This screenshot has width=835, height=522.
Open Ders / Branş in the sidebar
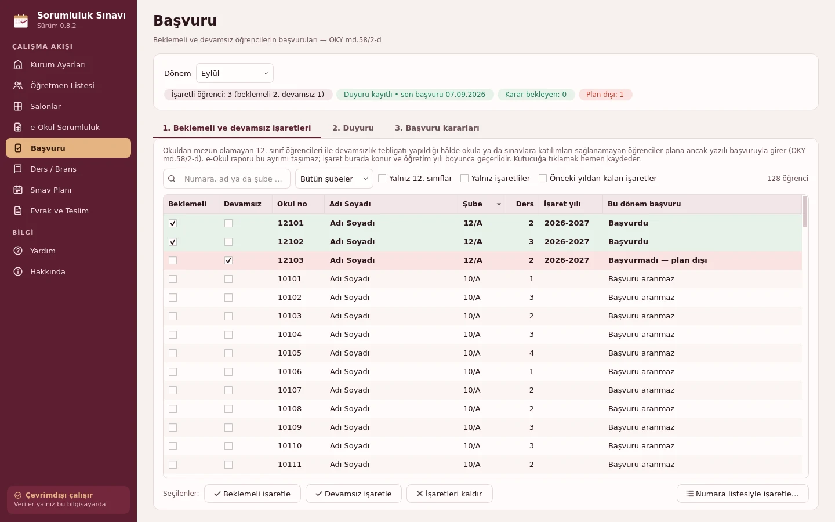click(x=68, y=169)
